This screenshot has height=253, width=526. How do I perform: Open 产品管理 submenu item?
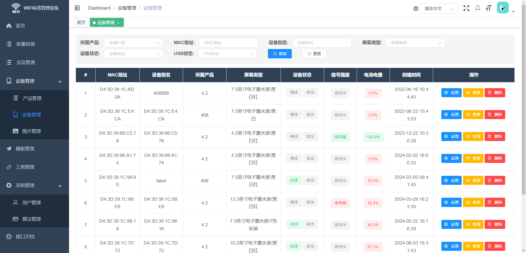tap(35, 98)
